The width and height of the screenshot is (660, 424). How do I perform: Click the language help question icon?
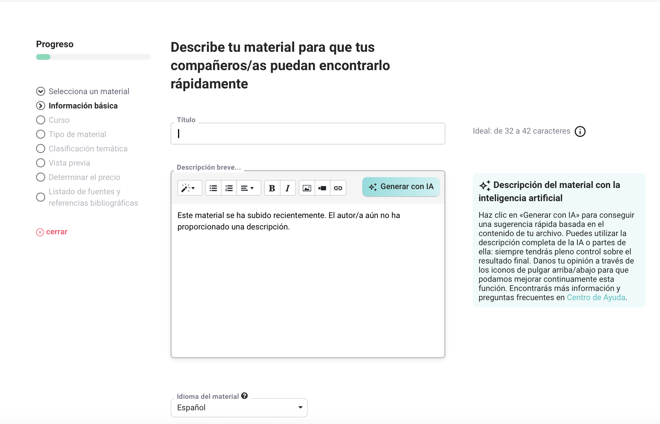(x=244, y=396)
